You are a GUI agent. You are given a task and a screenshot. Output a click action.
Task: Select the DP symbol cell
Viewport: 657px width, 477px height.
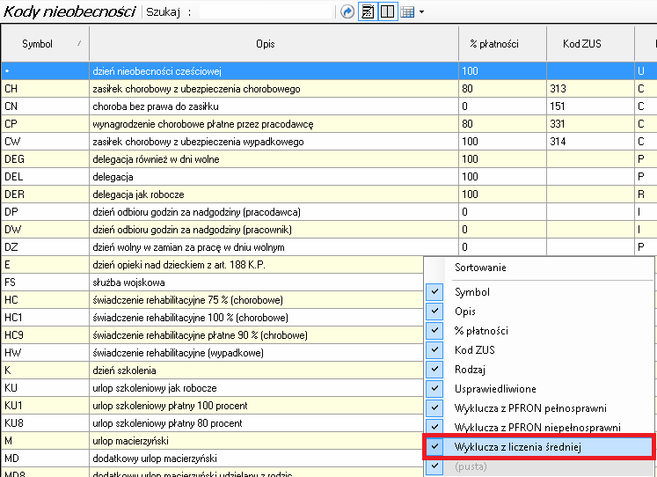(45, 212)
